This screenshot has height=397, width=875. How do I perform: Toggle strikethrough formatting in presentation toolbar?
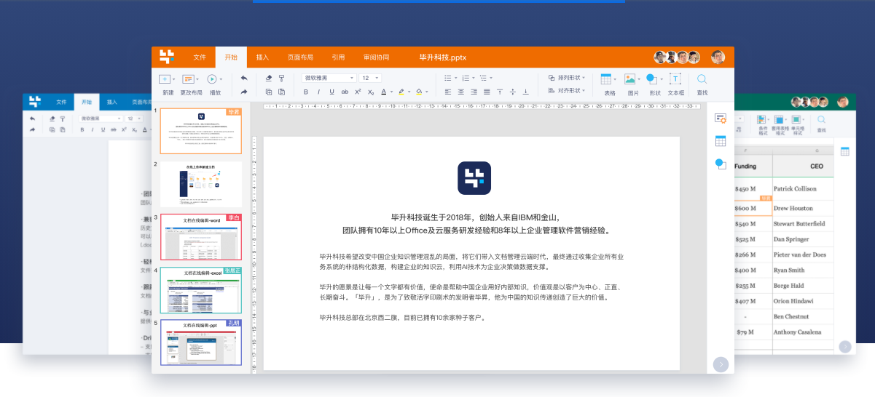[x=345, y=92]
